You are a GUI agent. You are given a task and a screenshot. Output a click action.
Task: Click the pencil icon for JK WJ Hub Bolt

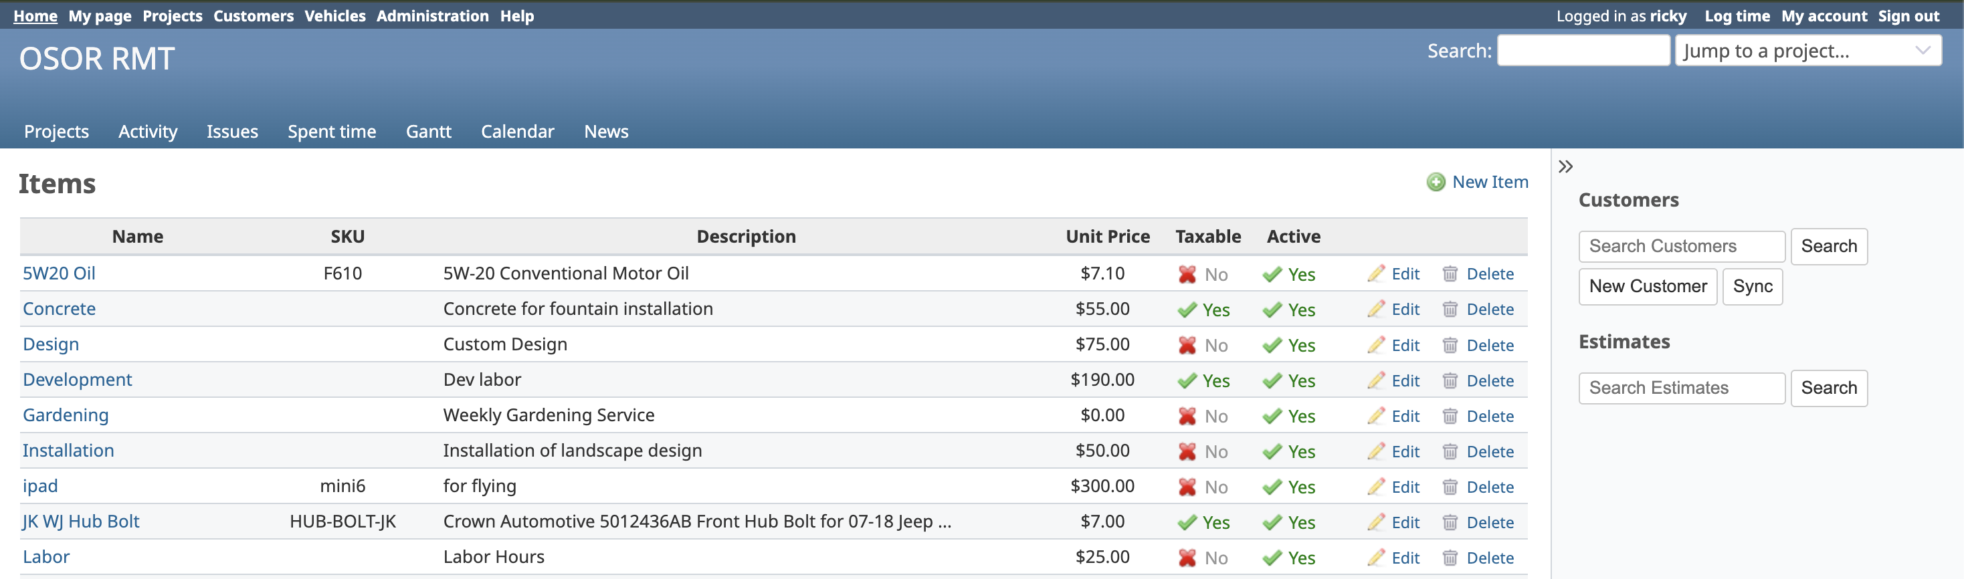pyautogui.click(x=1375, y=522)
